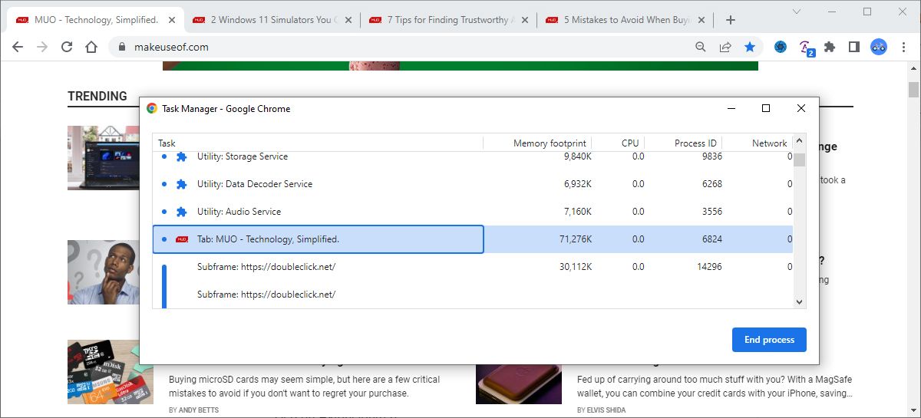Click the 30,112K memory value
The height and width of the screenshot is (418, 921).
pyautogui.click(x=576, y=267)
